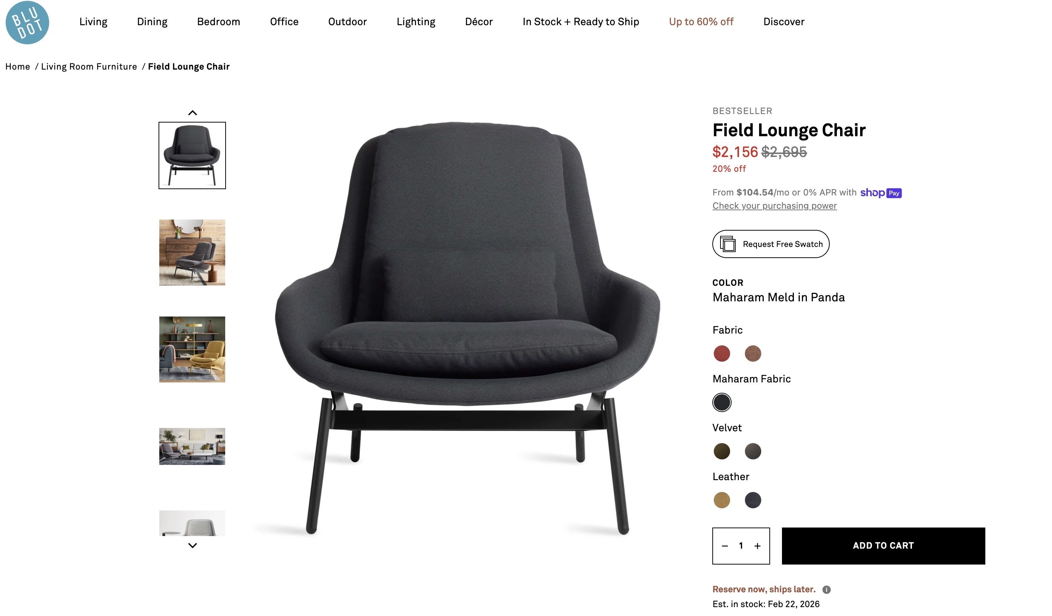View the yellow chair room thumbnail
Viewport: 1052px width, 616px height.
192,349
